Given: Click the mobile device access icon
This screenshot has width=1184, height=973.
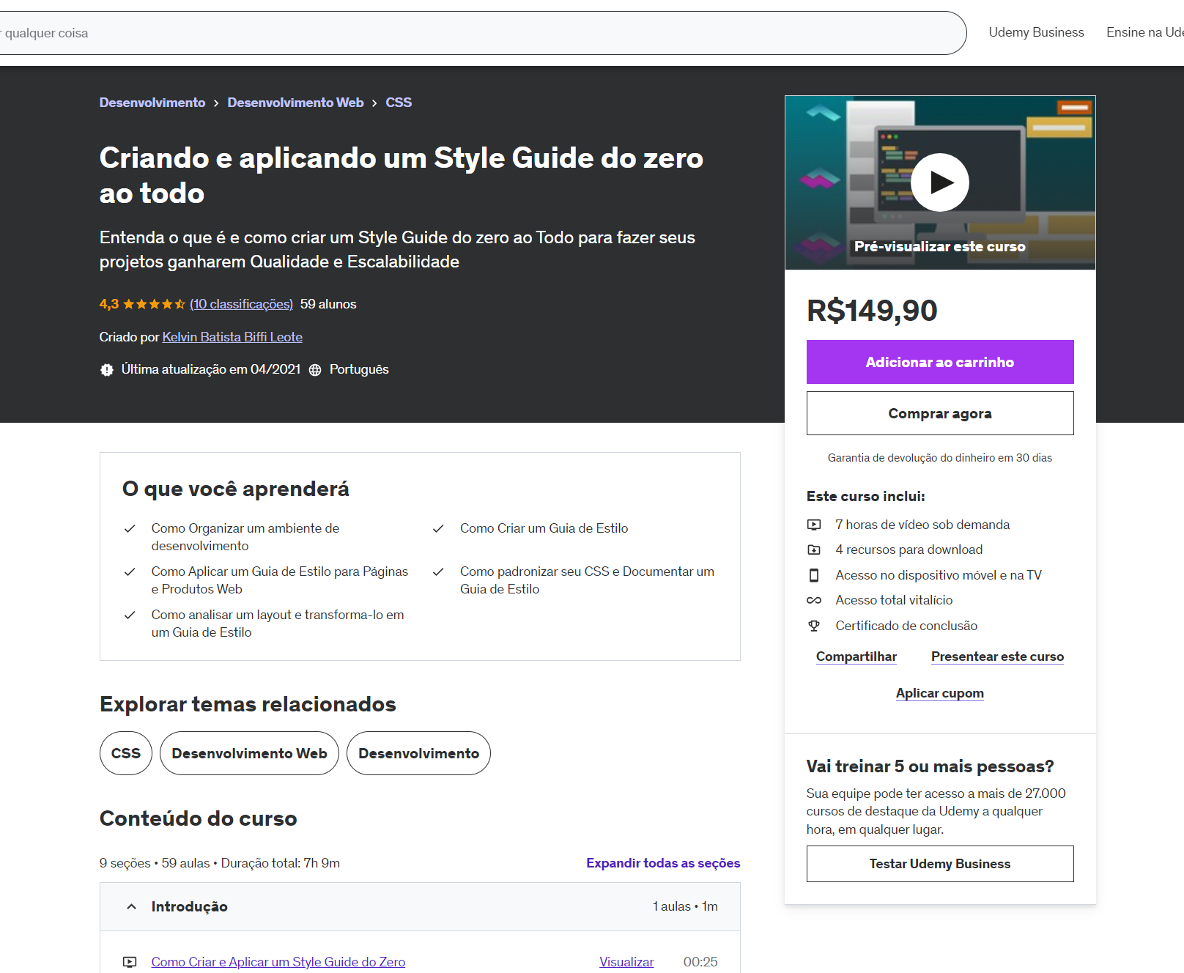Looking at the screenshot, I should [x=814, y=575].
